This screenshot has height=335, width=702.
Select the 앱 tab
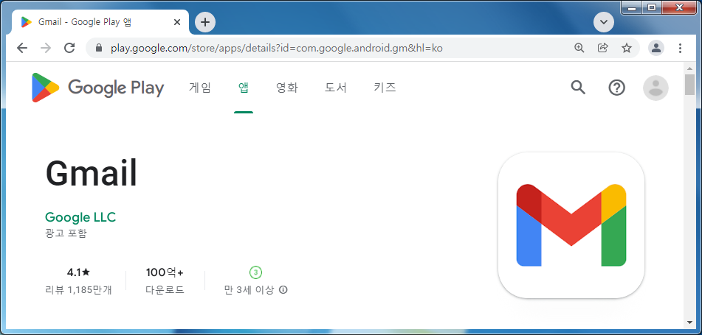(244, 88)
